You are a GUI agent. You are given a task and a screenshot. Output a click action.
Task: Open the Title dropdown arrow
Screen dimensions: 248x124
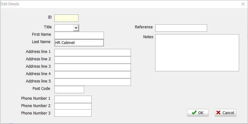(x=76, y=28)
